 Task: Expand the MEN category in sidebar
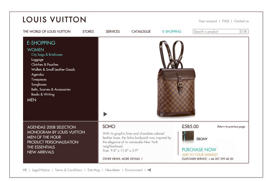[32, 100]
